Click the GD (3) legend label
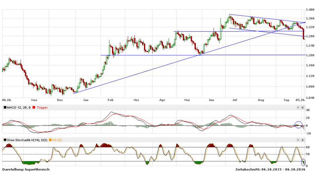 click(58, 140)
